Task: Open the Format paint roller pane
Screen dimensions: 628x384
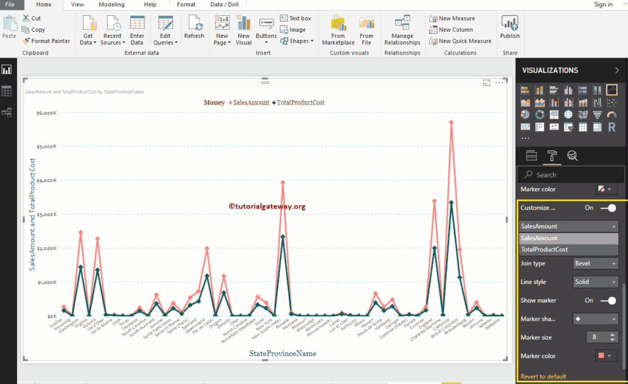Action: coord(551,156)
